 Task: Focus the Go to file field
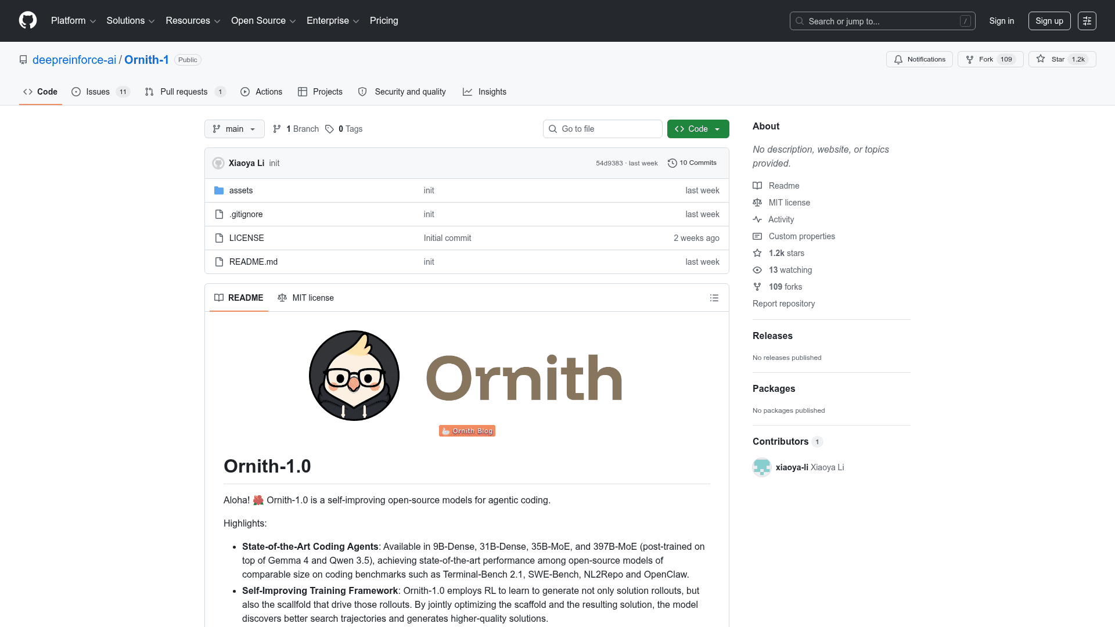pyautogui.click(x=603, y=129)
